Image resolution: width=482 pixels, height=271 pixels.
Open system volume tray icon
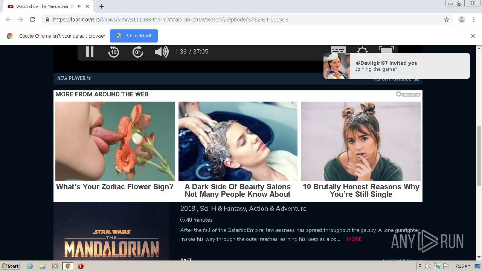coord(428,266)
